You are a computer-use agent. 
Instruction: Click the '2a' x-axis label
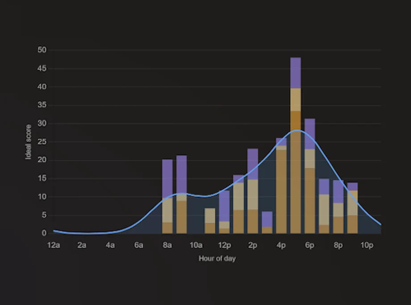click(x=82, y=245)
